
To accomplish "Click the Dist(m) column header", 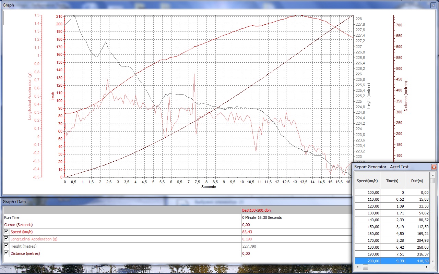I will (x=416, y=180).
